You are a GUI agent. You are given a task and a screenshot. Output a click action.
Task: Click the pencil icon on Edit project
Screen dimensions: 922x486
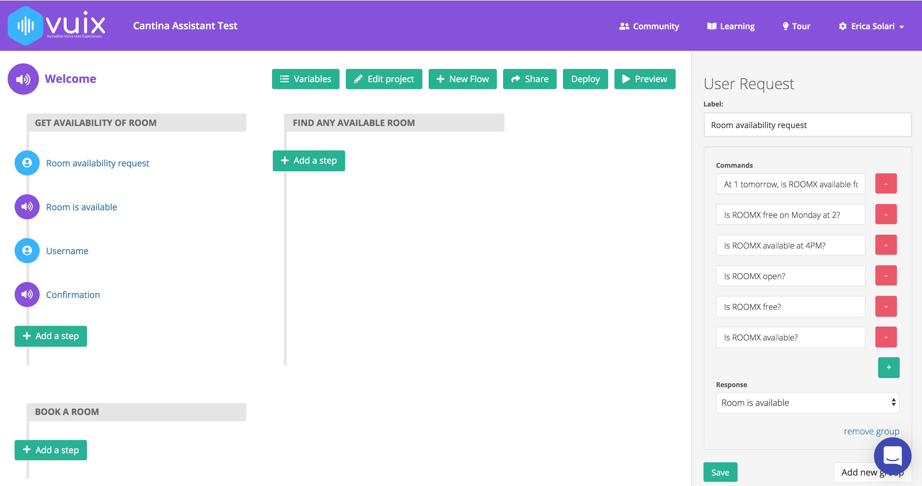pyautogui.click(x=359, y=79)
